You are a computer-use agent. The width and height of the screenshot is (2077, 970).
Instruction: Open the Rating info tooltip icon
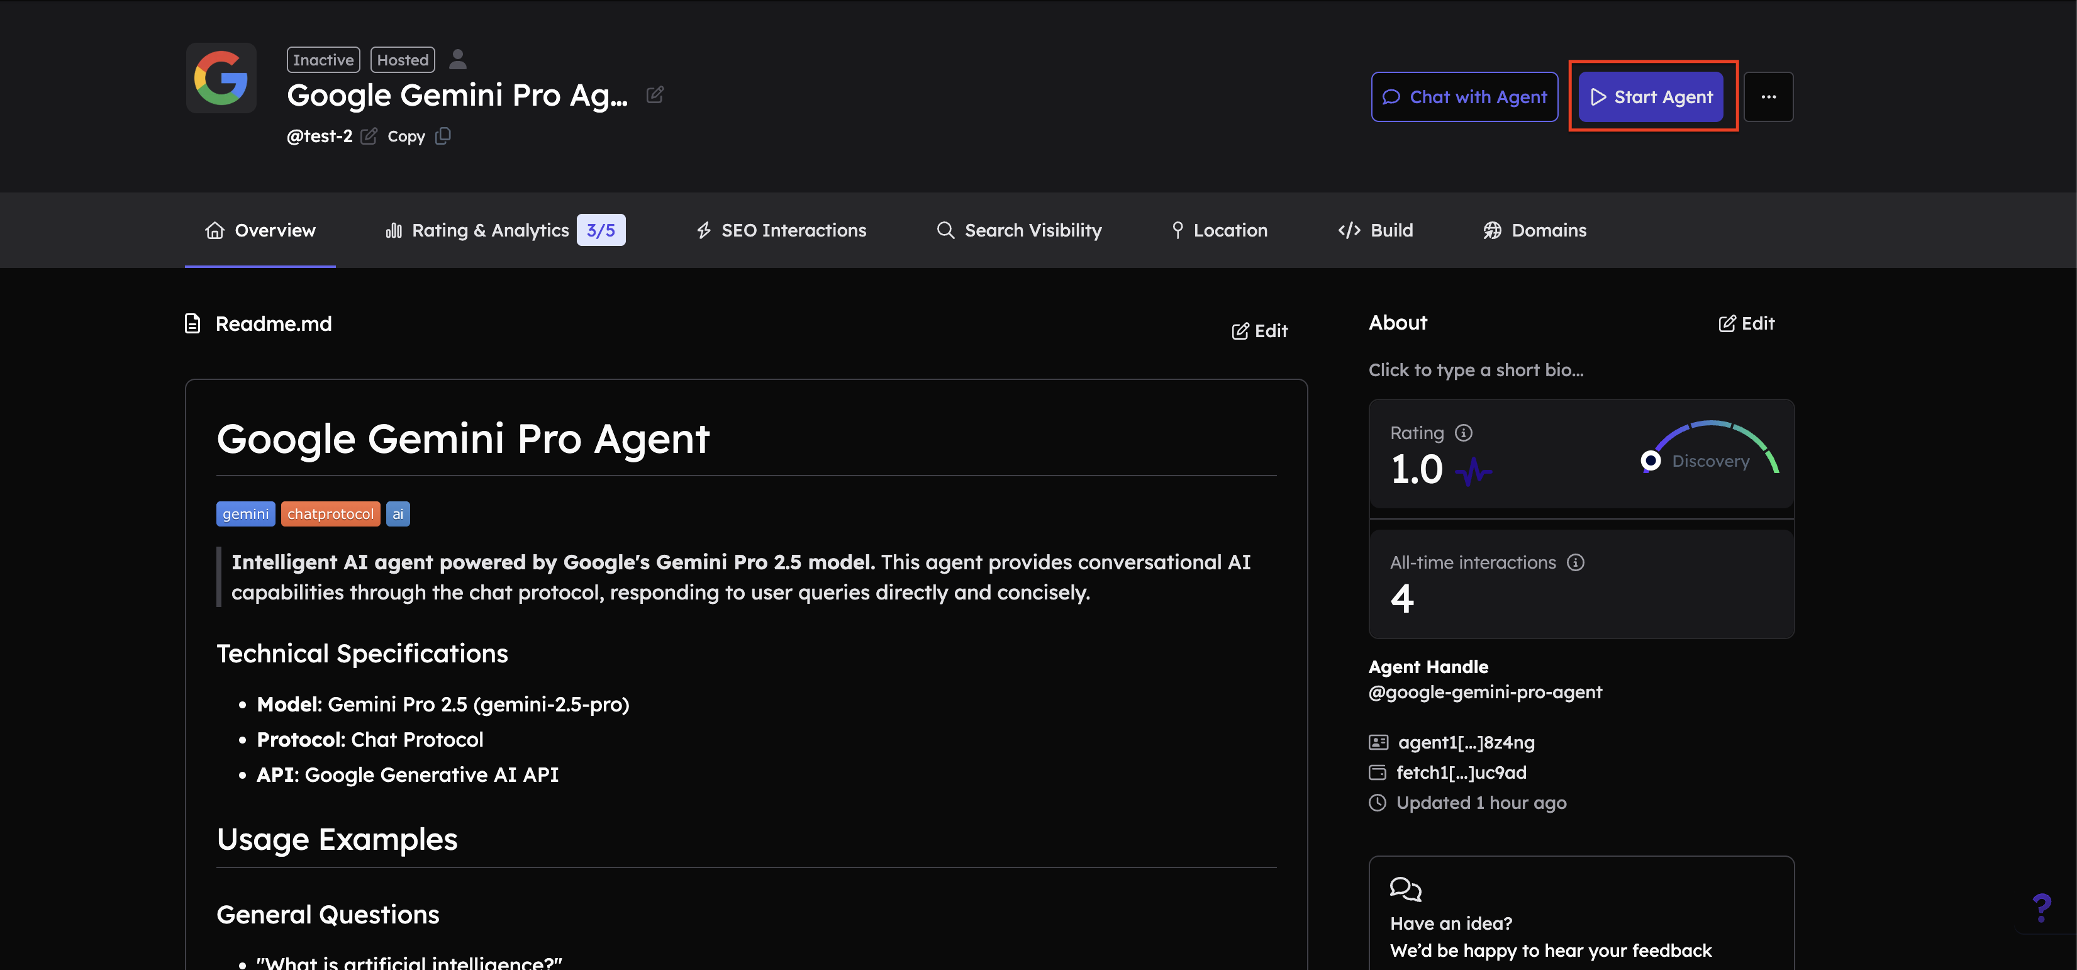pyautogui.click(x=1464, y=432)
